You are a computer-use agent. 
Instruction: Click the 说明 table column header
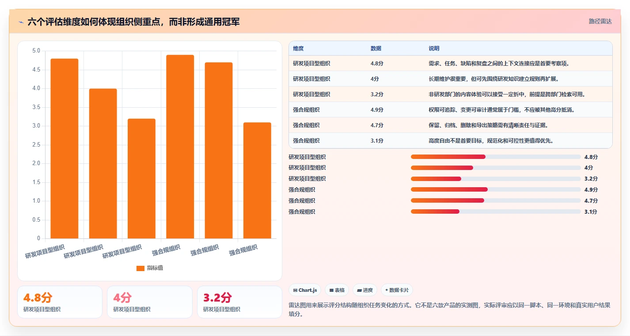click(x=434, y=49)
